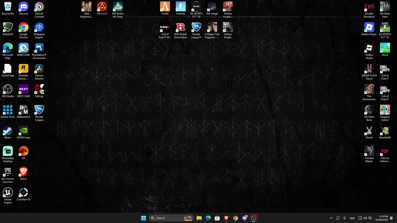This screenshot has width=397, height=223.
Task: Launch the Deceit desktop shortcut
Action: pos(369,133)
